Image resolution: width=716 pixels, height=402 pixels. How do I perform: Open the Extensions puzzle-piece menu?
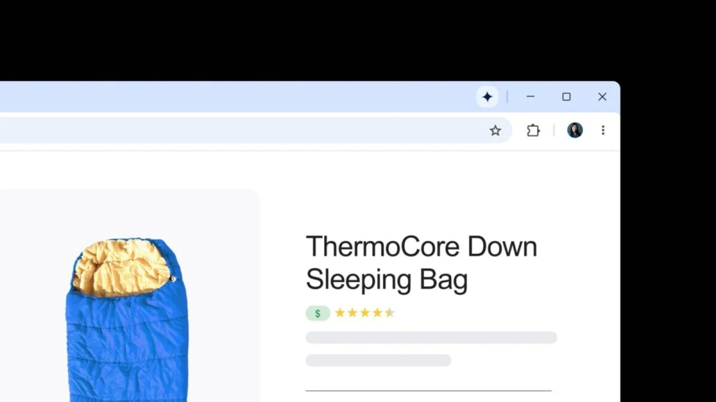(x=533, y=130)
